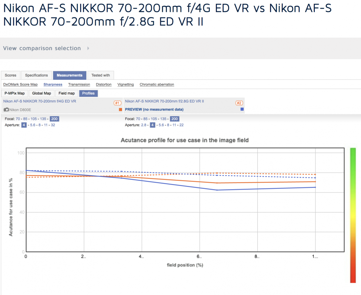Open the Tested with tab
Screen dimensions: 361x295
click(x=101, y=75)
